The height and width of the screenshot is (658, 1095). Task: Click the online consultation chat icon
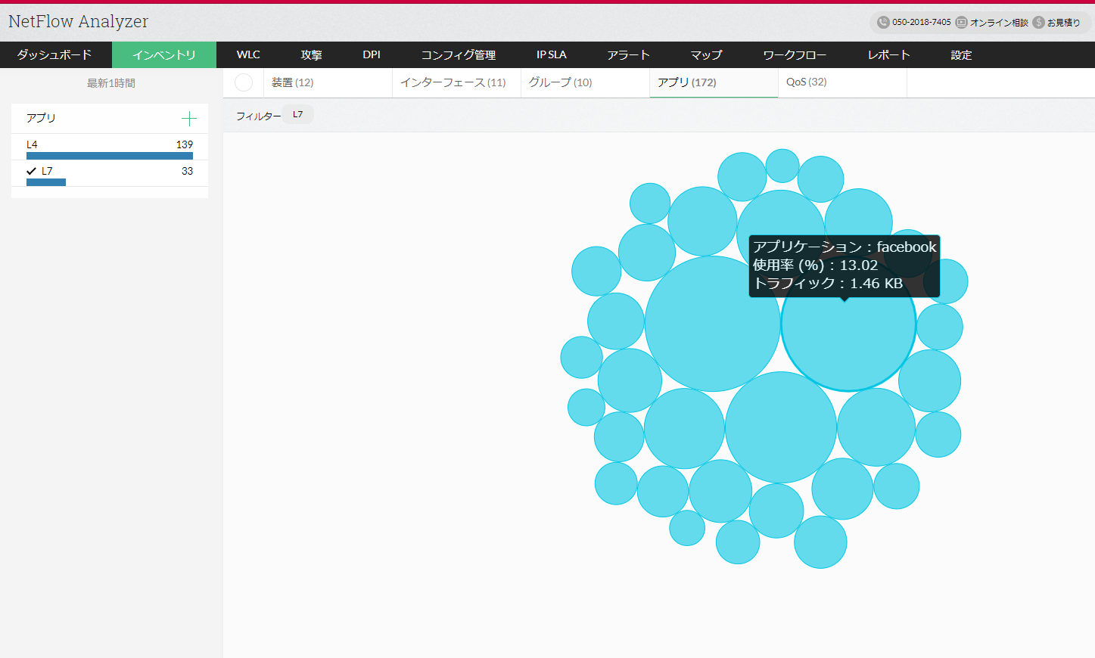click(961, 23)
